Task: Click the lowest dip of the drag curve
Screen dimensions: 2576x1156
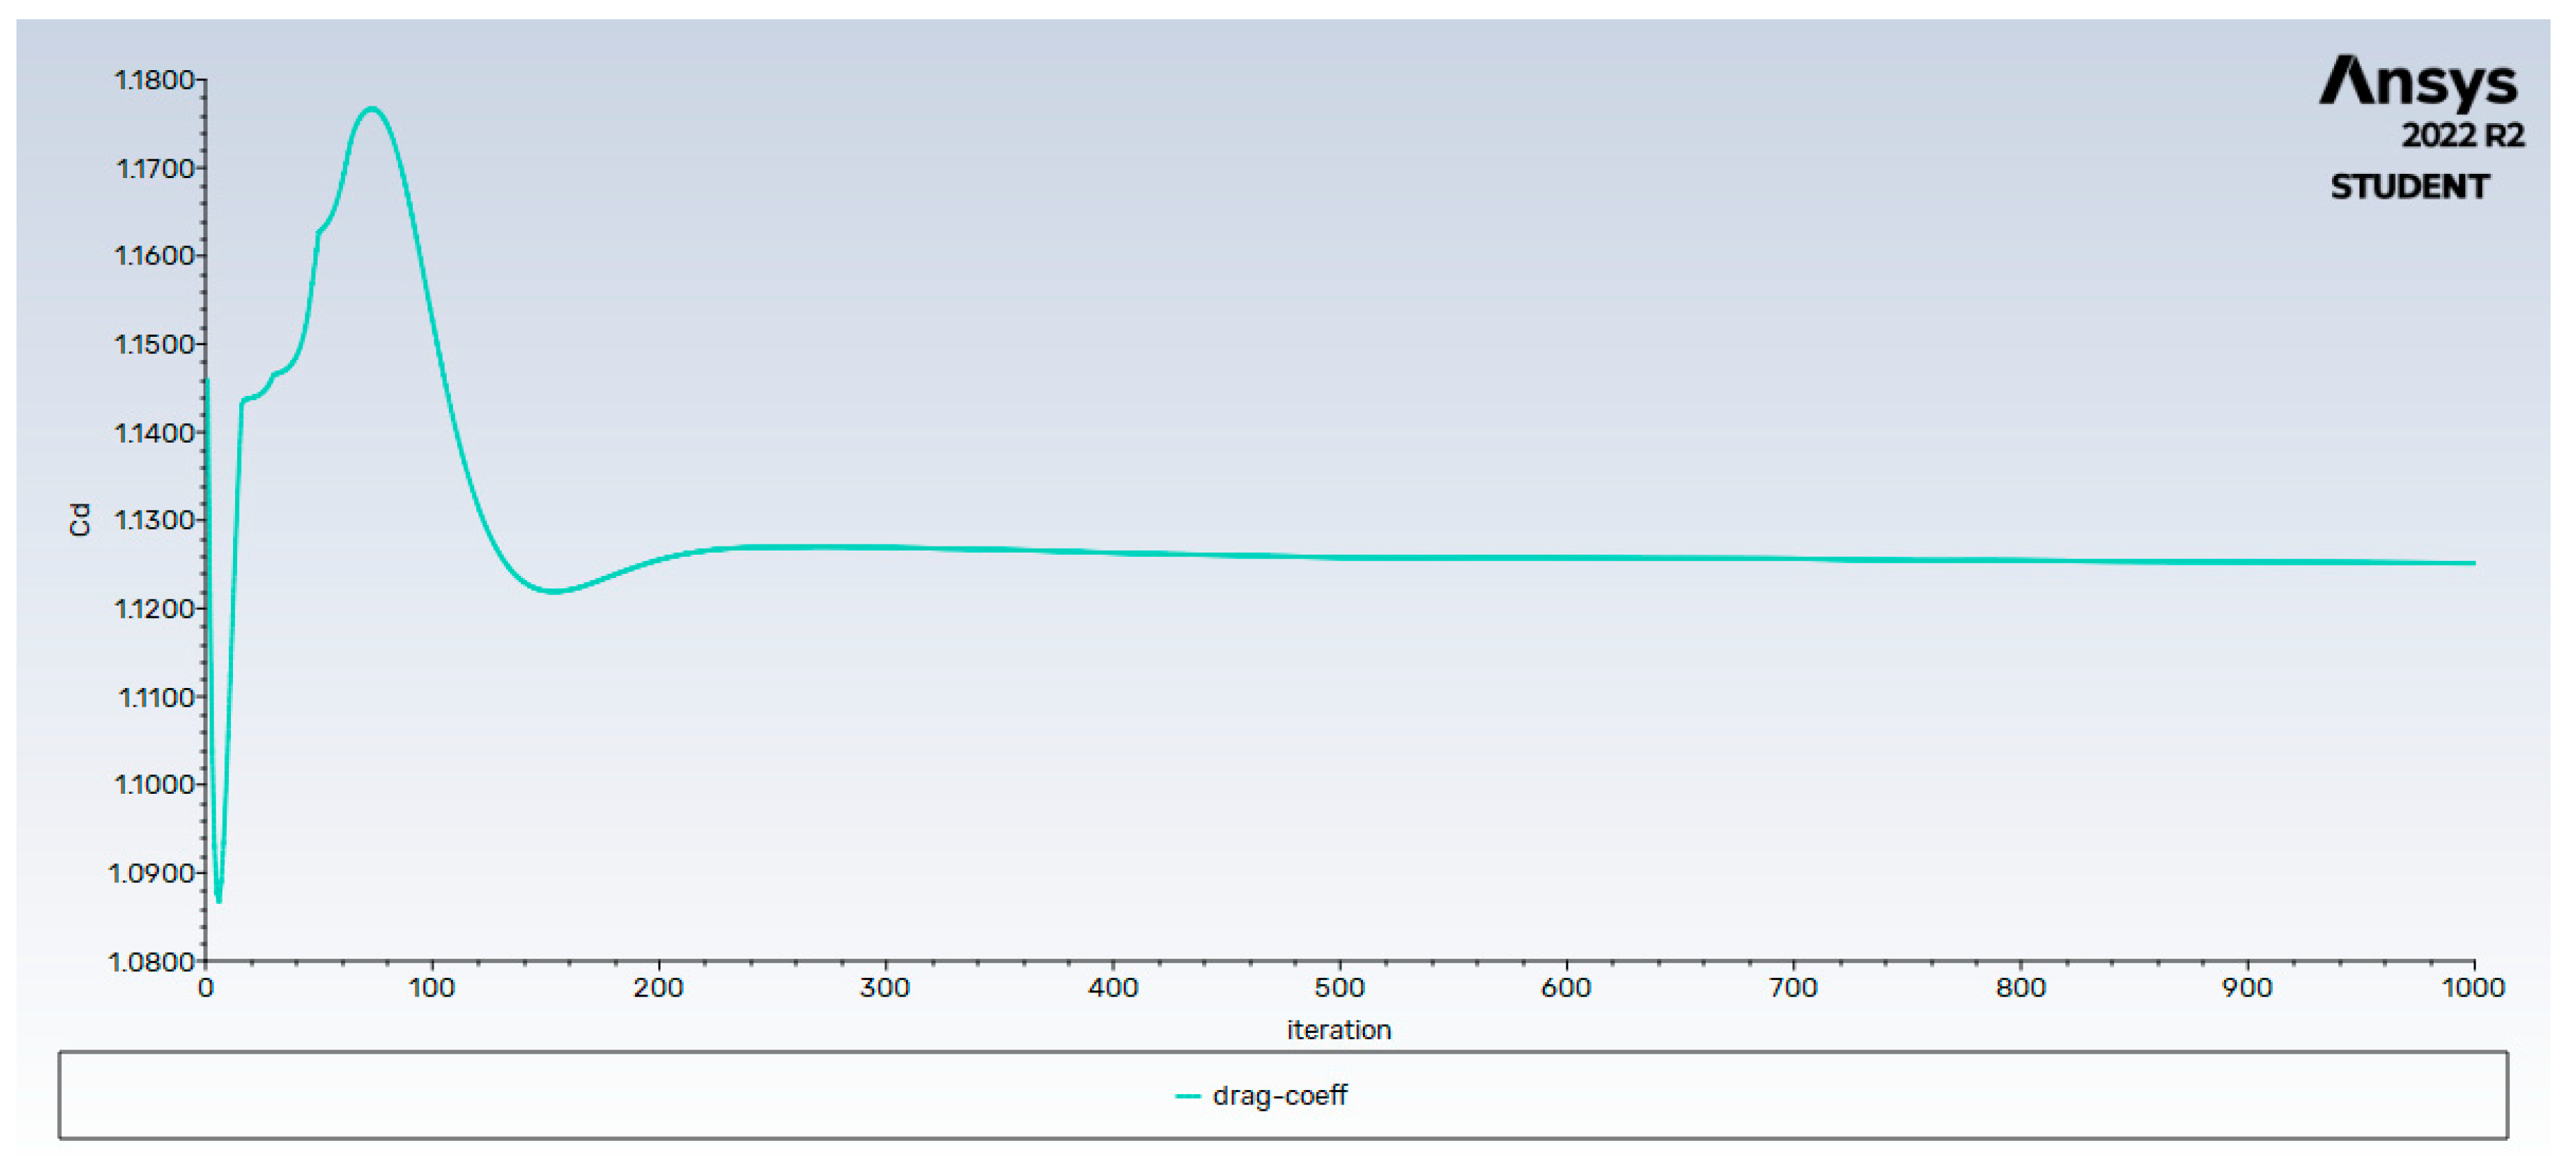Action: [219, 899]
